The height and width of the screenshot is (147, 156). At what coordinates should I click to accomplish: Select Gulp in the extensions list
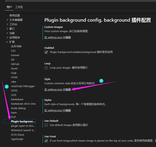click(14, 73)
